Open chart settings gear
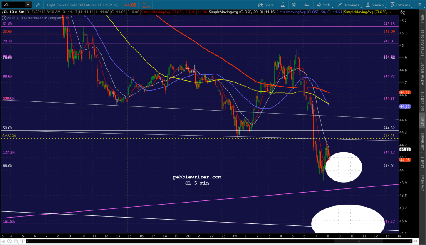 (x=294, y=5)
